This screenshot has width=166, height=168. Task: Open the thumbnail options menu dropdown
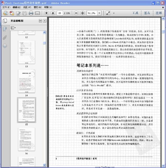13,28
